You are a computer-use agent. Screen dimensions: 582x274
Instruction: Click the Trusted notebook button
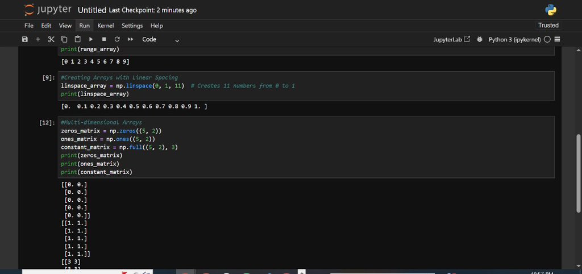coord(548,25)
